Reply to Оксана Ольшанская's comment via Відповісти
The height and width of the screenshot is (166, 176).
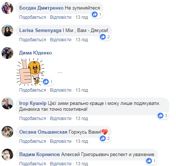[x=61, y=141]
